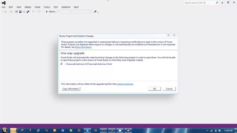Open toolbar overflow options arrow
The height and width of the screenshot is (133, 237).
(x=98, y=12)
